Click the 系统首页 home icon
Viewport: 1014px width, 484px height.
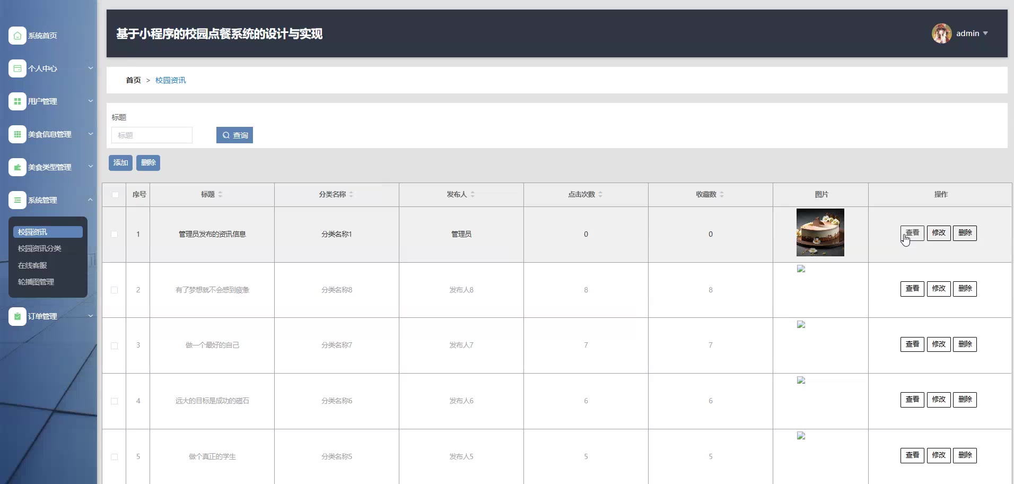point(18,36)
